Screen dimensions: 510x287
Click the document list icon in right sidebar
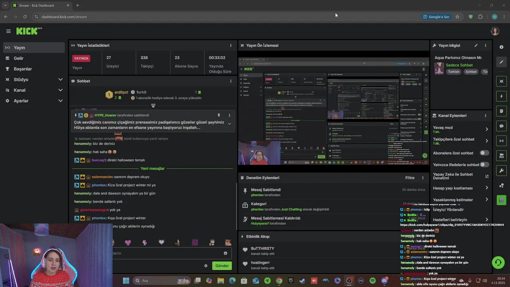501,111
